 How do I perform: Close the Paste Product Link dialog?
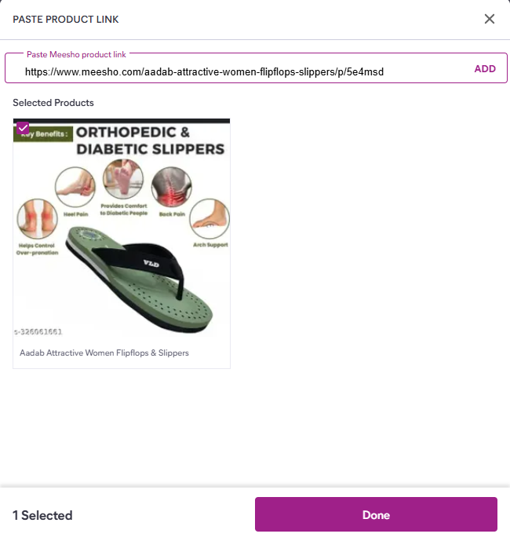[x=490, y=19]
